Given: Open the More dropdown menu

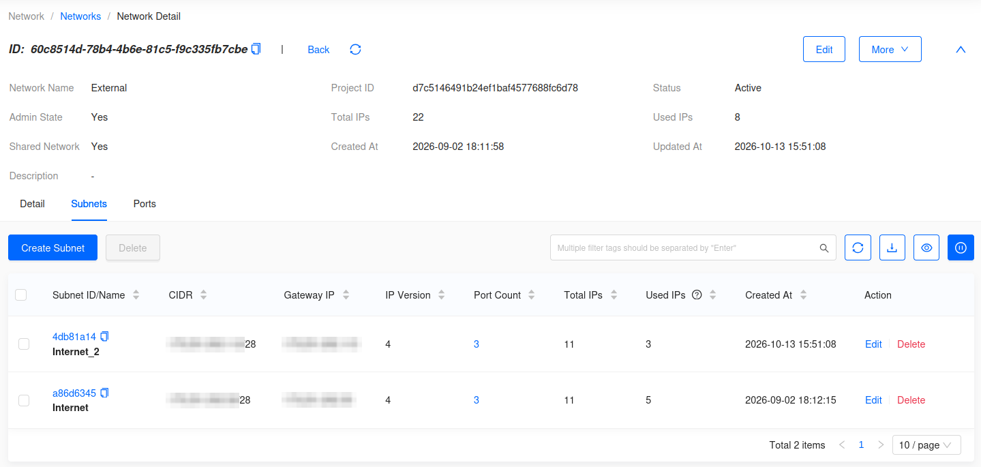Looking at the screenshot, I should coord(890,49).
